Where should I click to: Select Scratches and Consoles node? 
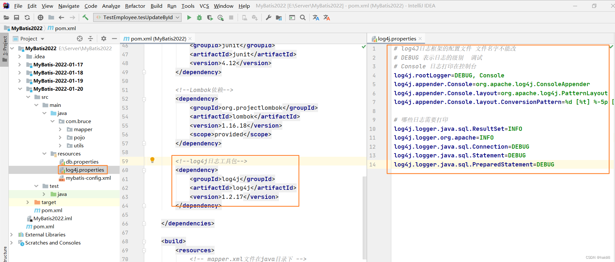click(53, 243)
